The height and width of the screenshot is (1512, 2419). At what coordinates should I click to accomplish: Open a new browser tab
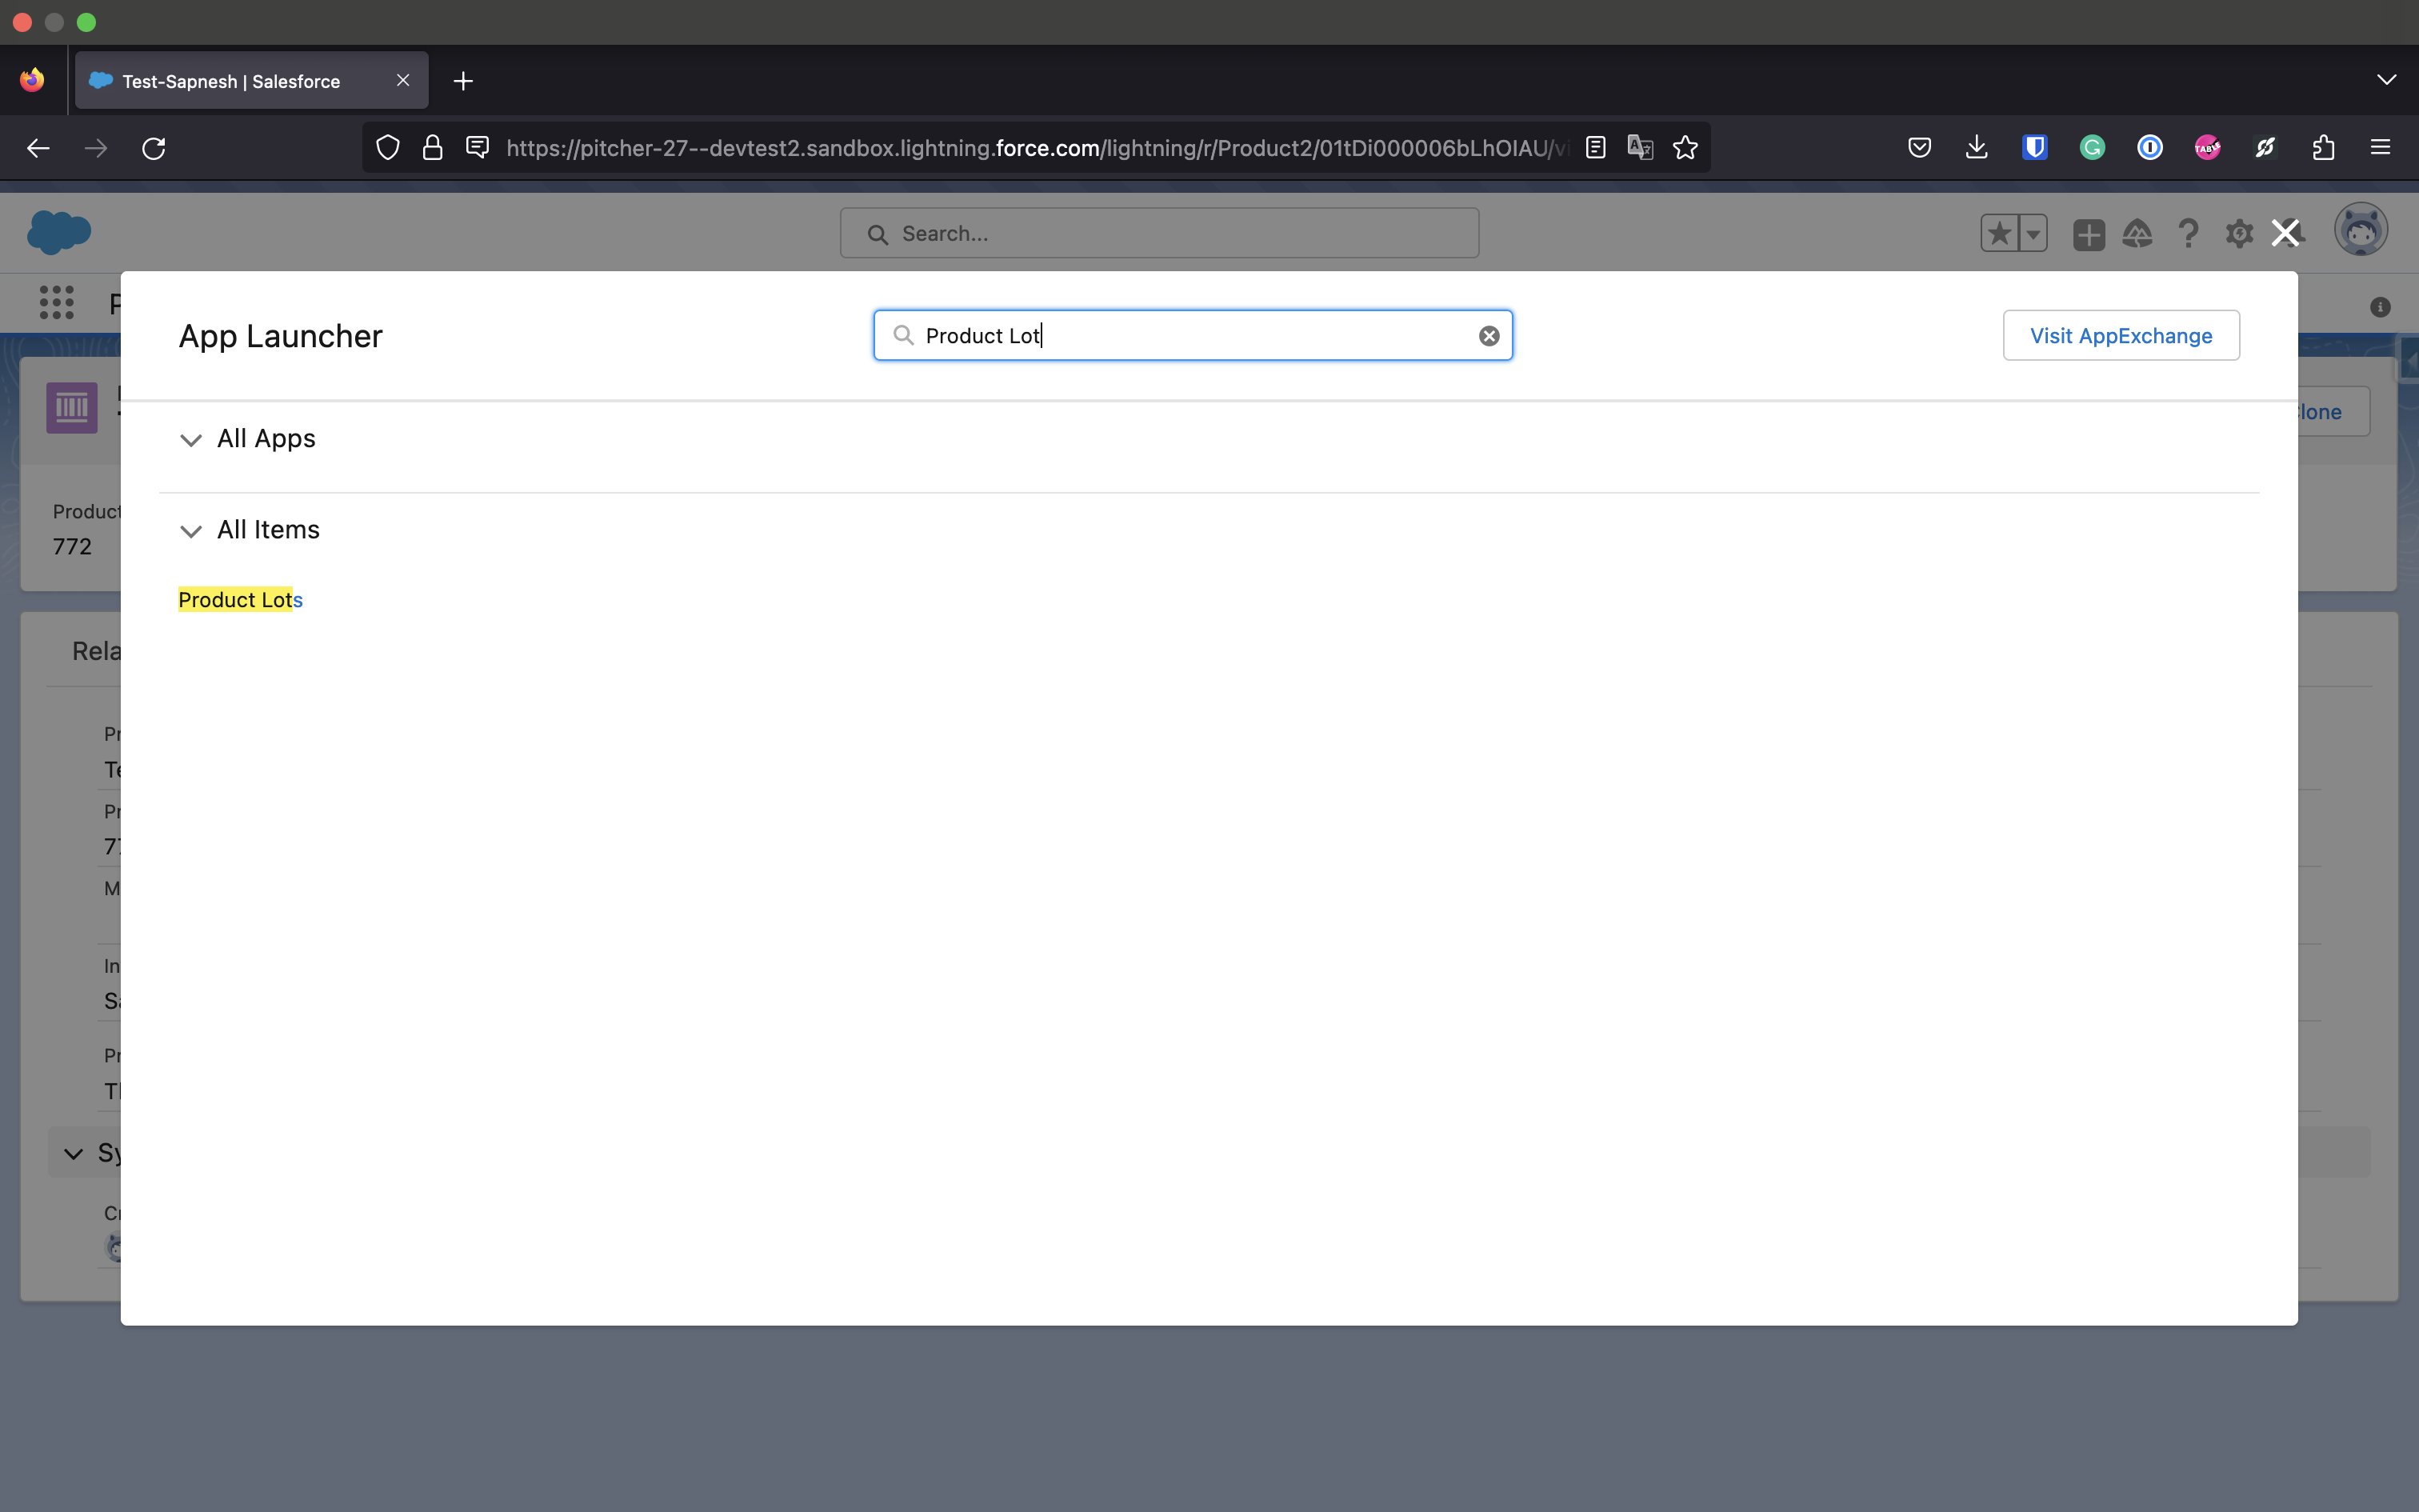pos(463,81)
